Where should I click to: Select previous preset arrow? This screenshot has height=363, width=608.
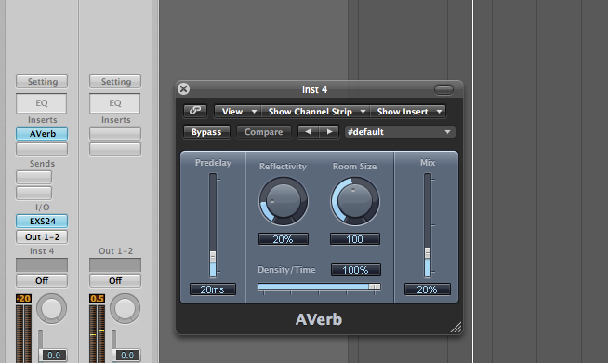tap(308, 131)
